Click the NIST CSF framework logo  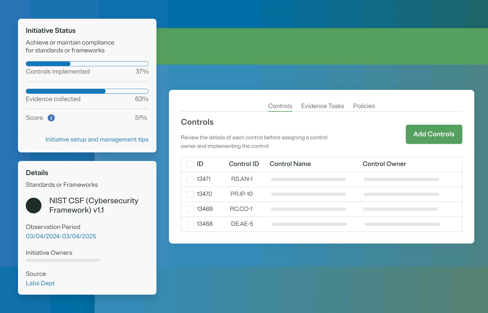pos(34,206)
